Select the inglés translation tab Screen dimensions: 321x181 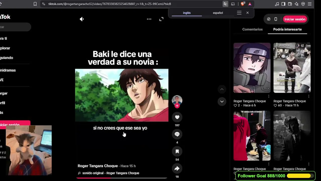tap(187, 13)
